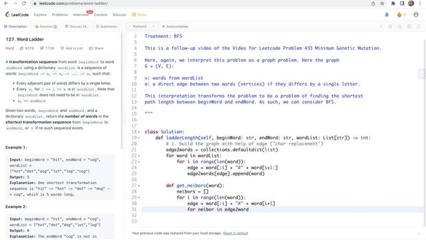Image resolution: width=426 pixels, height=240 pixels.
Task: Click the browser back arrow
Action: (x=6, y=3)
